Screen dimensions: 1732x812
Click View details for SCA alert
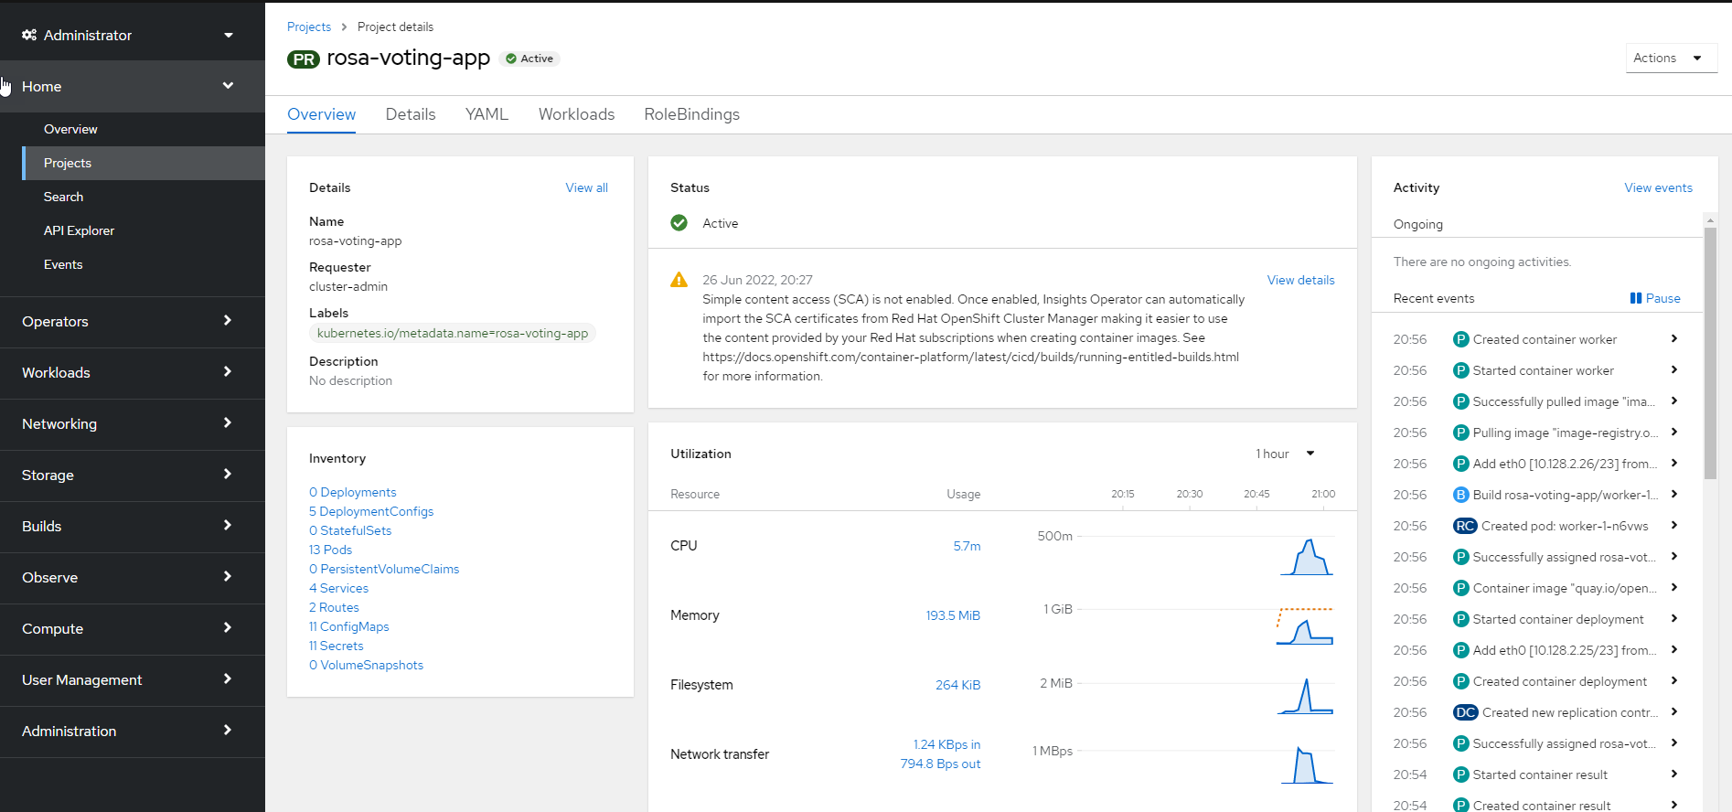[1300, 280]
